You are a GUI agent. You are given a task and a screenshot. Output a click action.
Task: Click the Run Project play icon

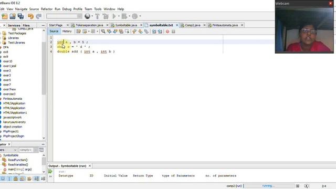(x=114, y=16)
